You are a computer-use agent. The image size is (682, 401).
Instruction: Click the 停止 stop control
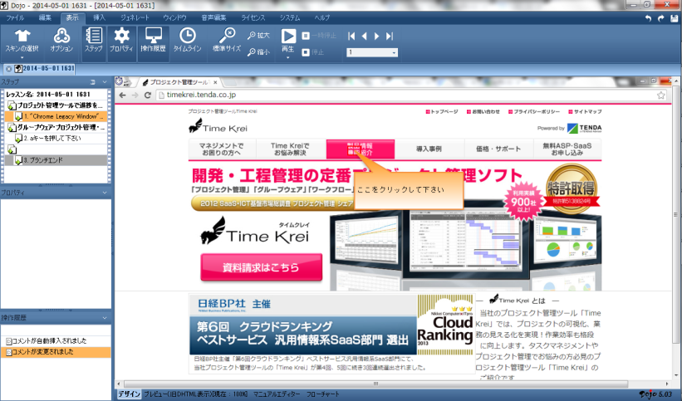(313, 52)
